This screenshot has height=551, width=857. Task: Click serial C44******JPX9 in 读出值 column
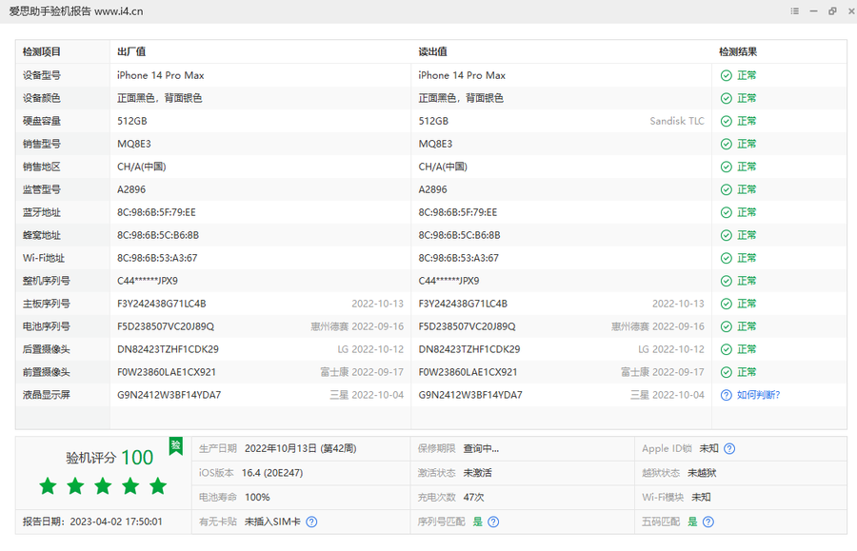point(448,282)
